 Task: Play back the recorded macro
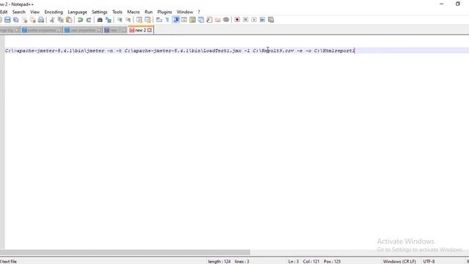pyautogui.click(x=254, y=20)
